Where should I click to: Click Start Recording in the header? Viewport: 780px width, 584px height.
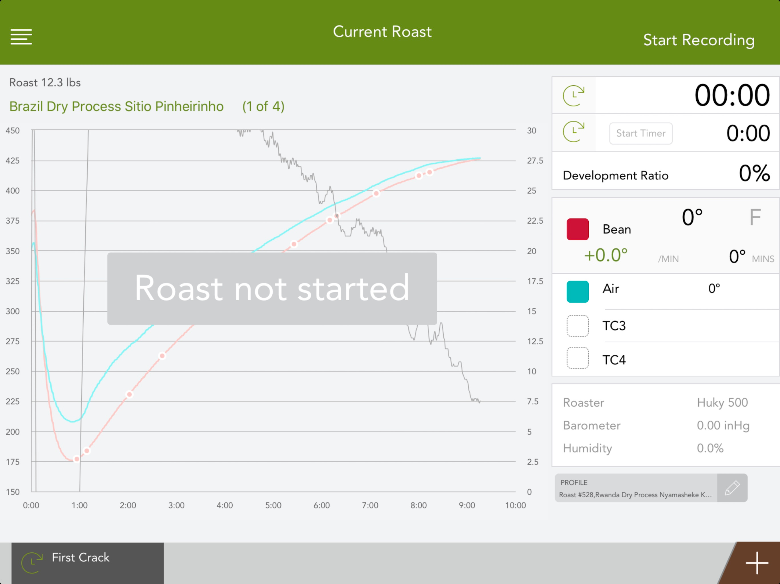coord(699,40)
